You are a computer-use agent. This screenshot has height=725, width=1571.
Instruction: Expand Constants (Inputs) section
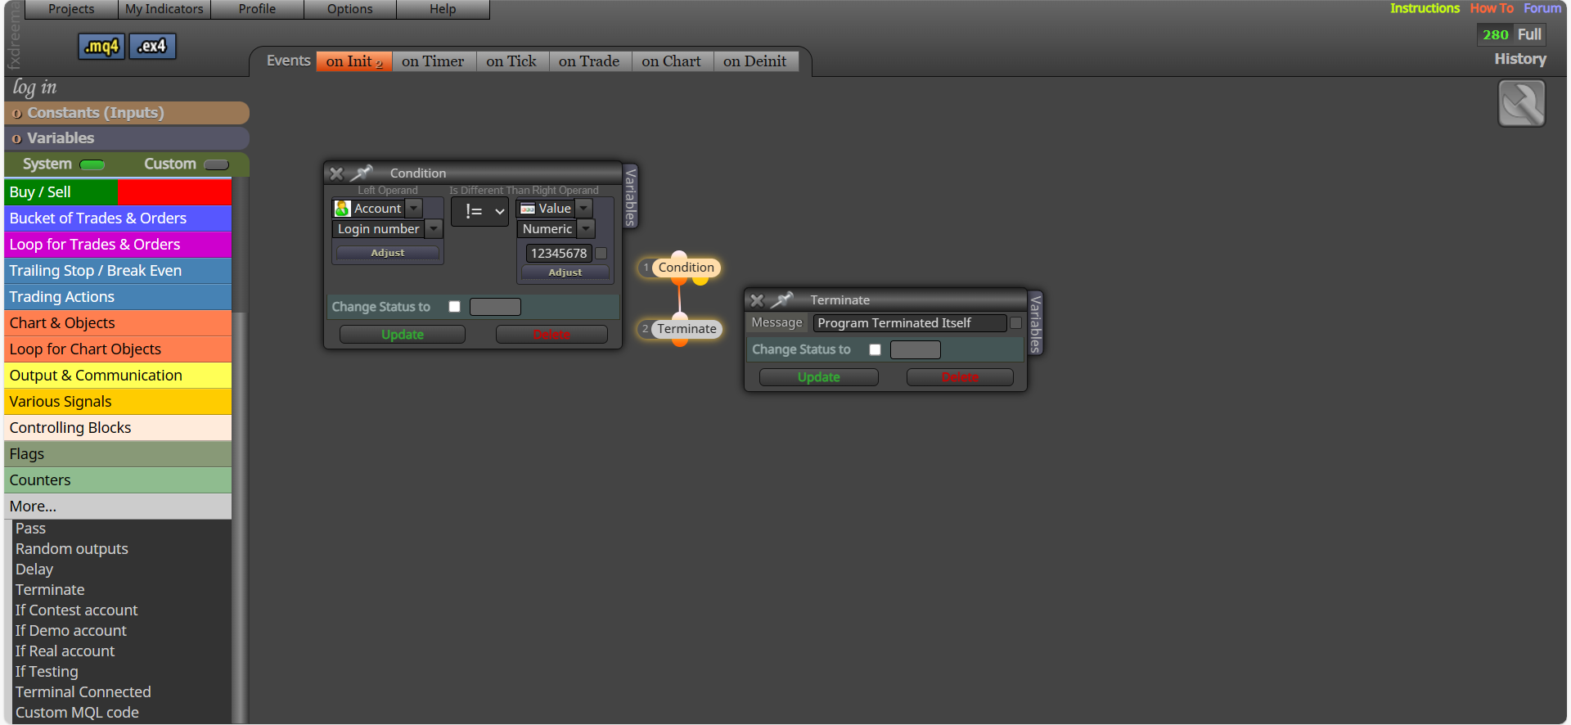point(127,113)
